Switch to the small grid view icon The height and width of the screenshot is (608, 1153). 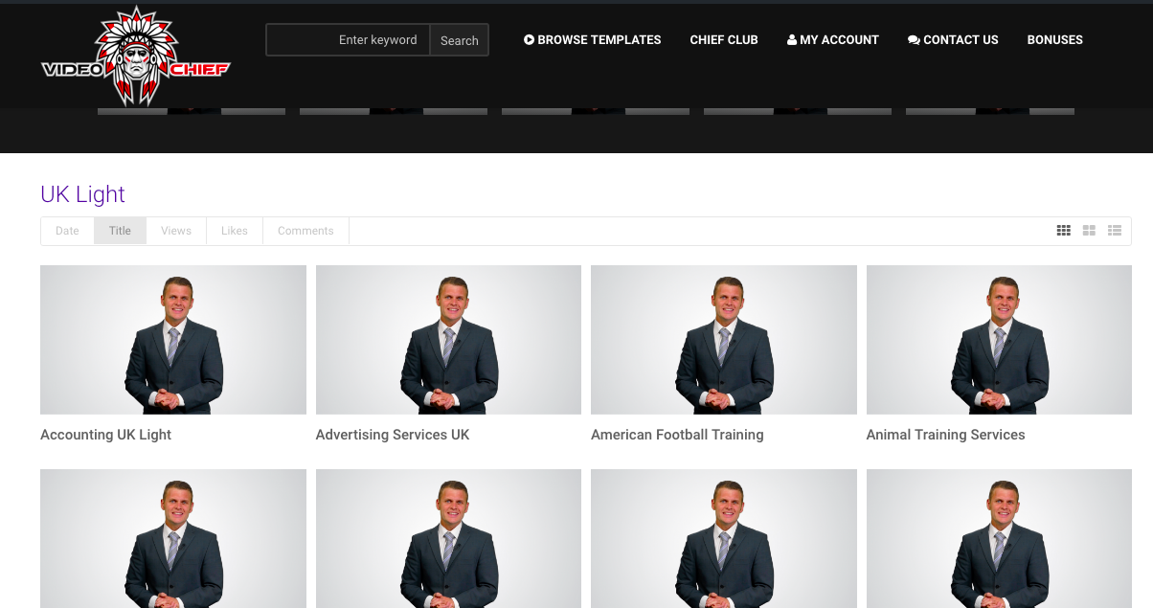pos(1063,231)
